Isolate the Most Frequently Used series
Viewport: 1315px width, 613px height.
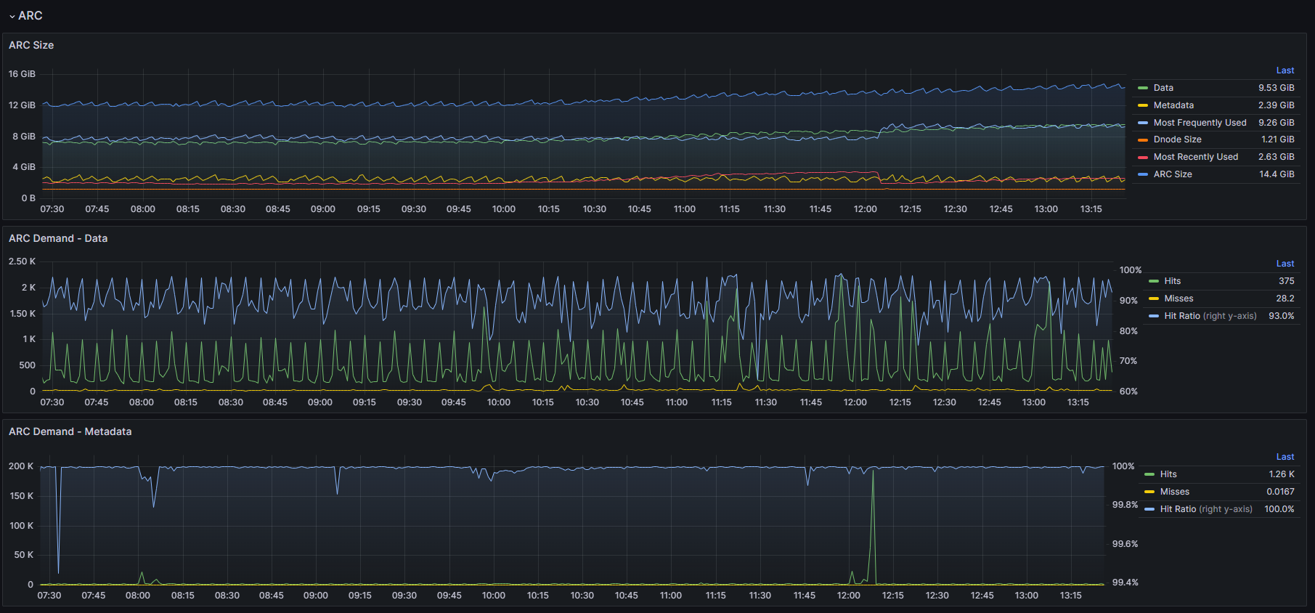click(x=1200, y=123)
